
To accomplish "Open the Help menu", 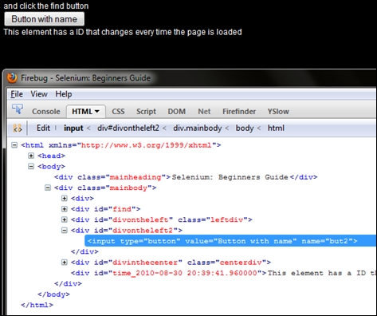I will pyautogui.click(x=64, y=94).
